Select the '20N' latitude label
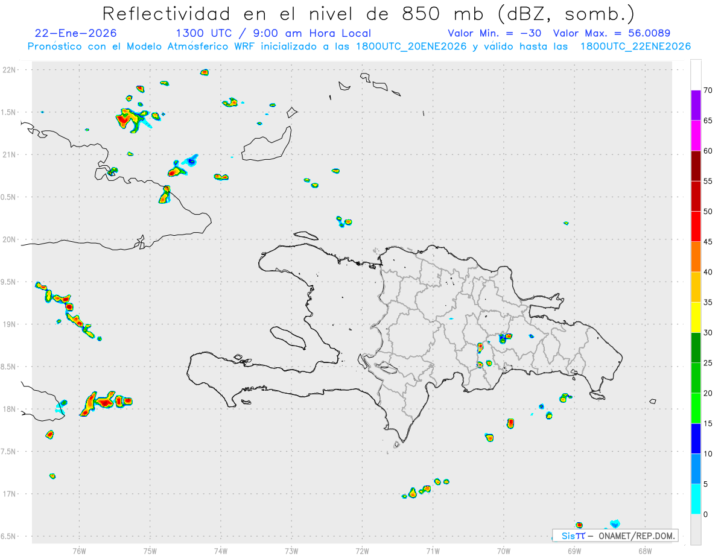The height and width of the screenshot is (559, 724). (x=9, y=239)
